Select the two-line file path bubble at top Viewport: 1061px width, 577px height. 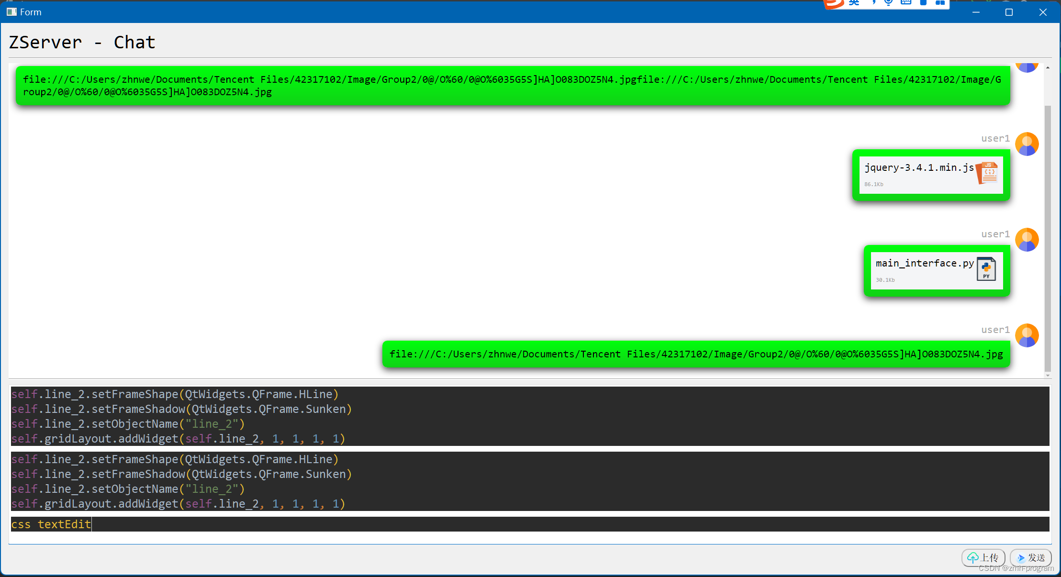click(x=513, y=86)
